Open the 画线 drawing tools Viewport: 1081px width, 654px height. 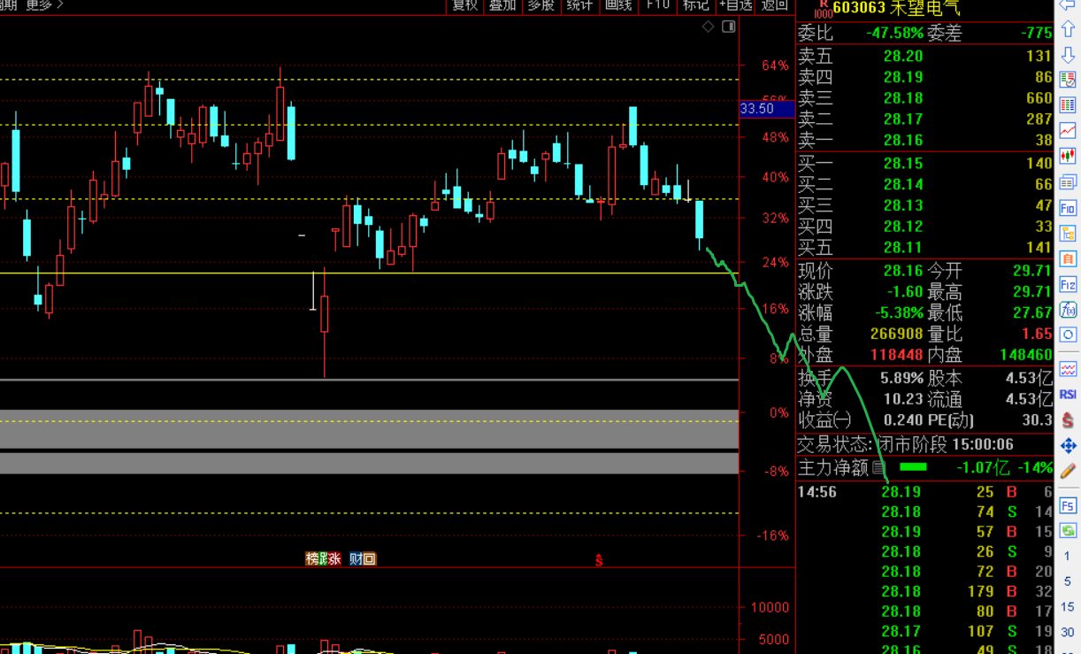pyautogui.click(x=617, y=5)
